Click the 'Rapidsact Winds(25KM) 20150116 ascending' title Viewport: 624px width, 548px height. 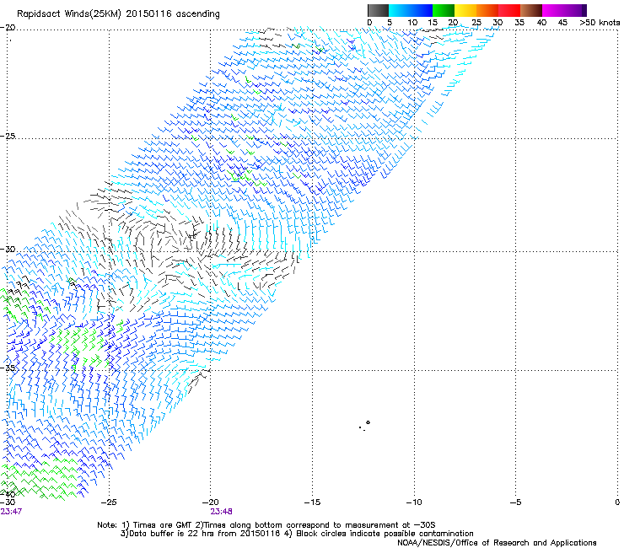tap(118, 14)
